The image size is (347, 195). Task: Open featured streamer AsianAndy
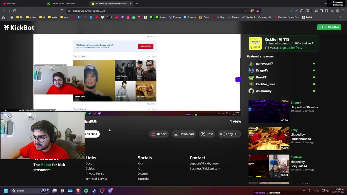264,91
